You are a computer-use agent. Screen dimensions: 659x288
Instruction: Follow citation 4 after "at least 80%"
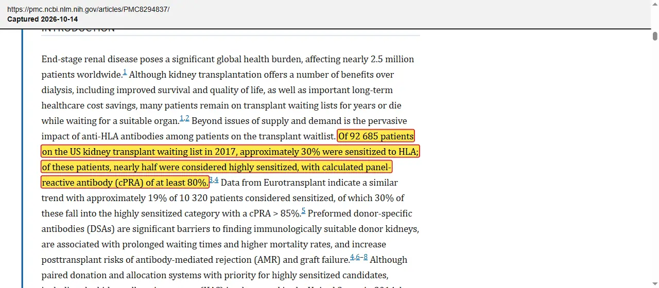tap(216, 180)
